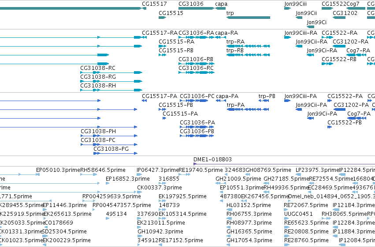Select the CG31202 gene label

(345, 13)
